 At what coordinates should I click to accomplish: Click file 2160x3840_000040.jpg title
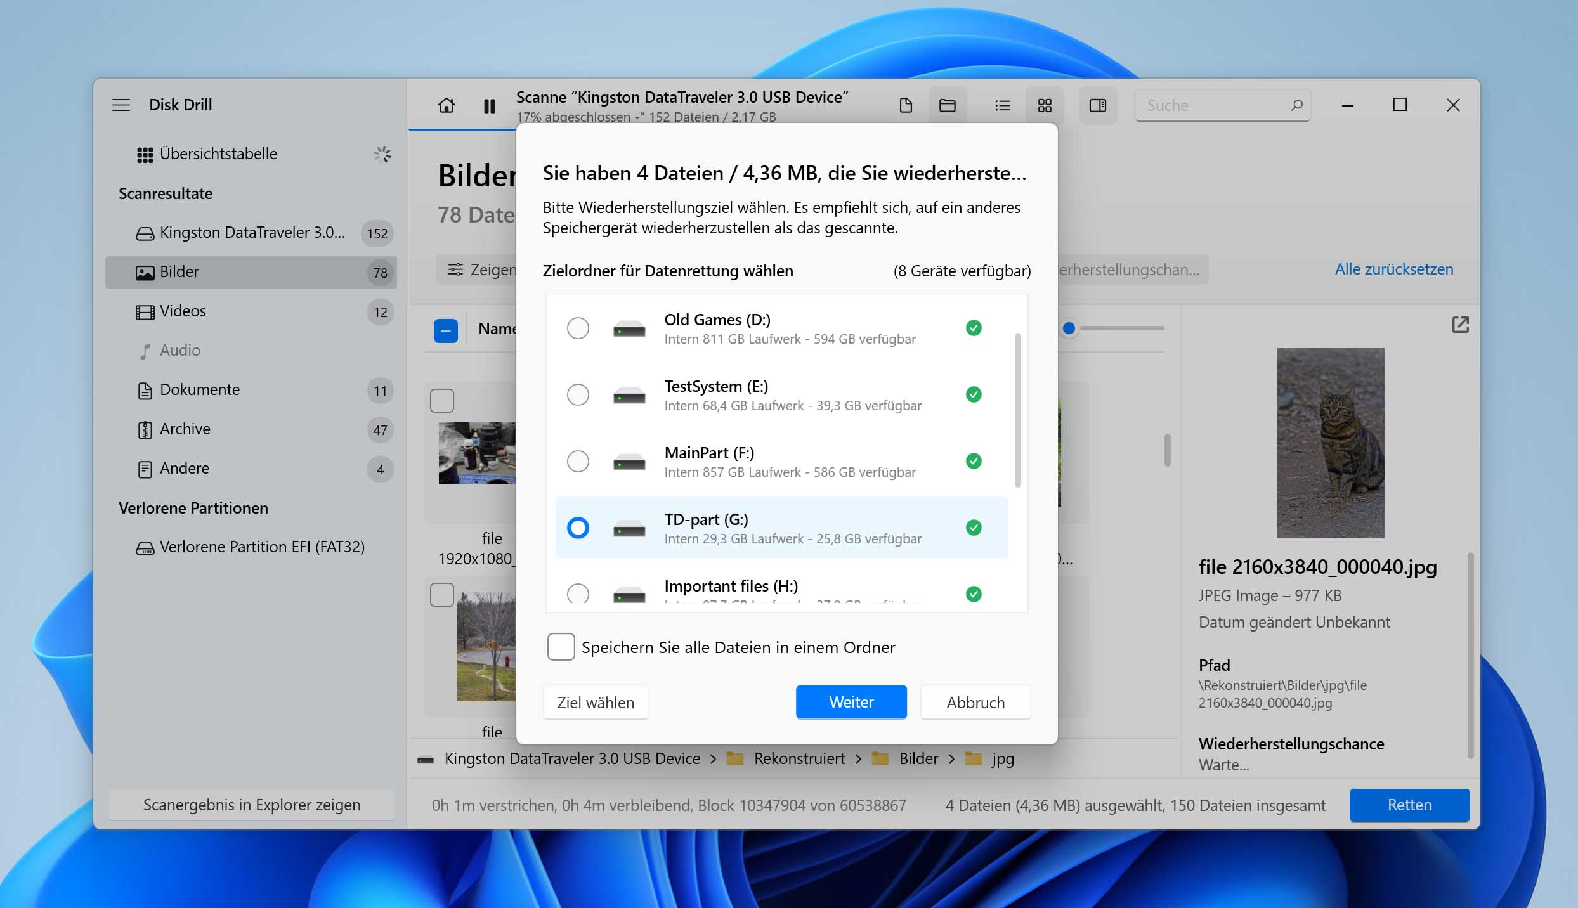click(x=1317, y=567)
